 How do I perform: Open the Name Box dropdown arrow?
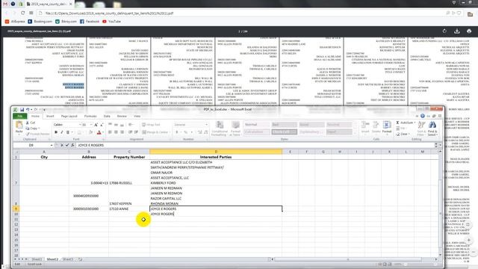52,145
